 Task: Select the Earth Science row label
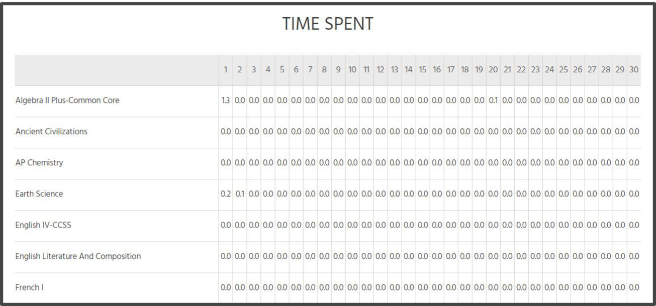[x=39, y=194]
